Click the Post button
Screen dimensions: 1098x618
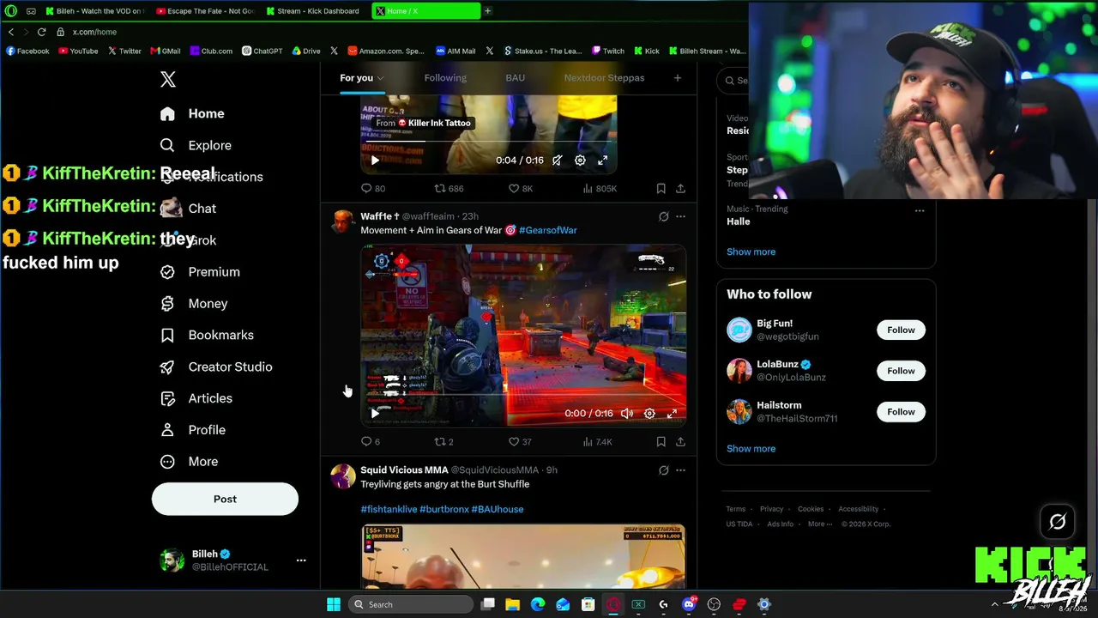(x=225, y=499)
